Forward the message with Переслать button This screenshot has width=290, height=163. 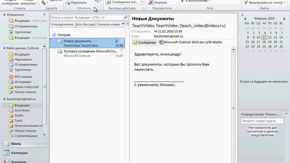coord(76,3)
